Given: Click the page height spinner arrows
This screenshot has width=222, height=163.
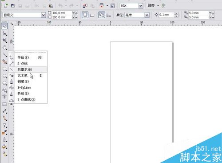Looking at the screenshot, I should pos(75,17).
